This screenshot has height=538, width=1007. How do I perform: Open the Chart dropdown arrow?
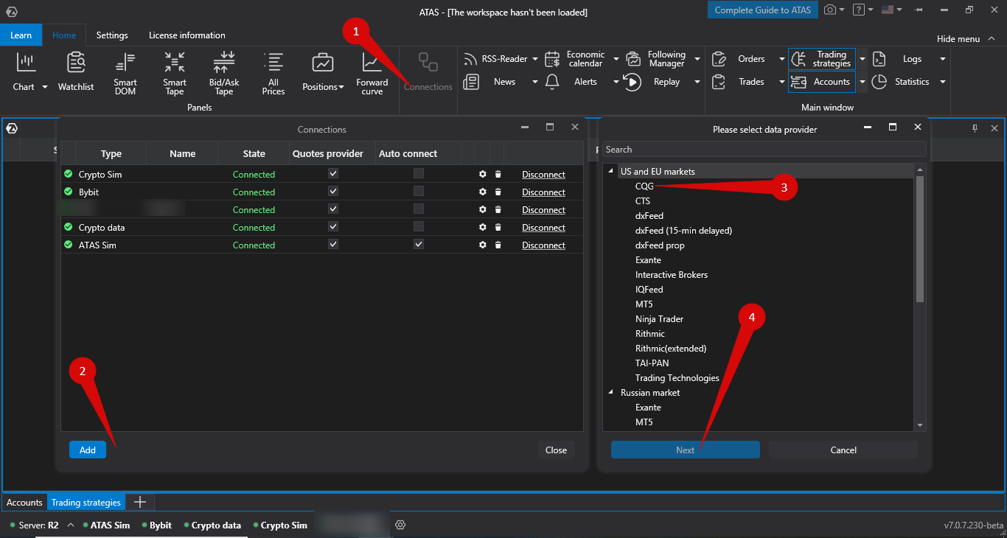(x=44, y=87)
